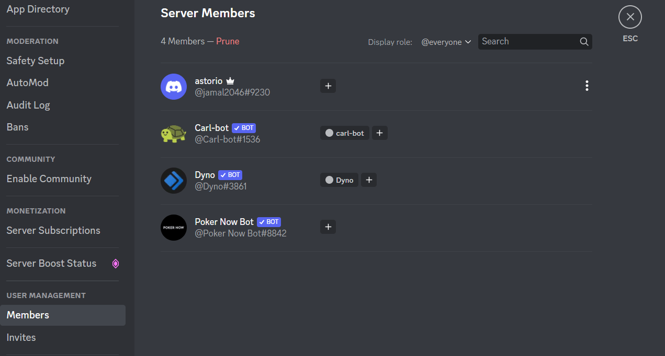
Task: Click the plus button beside Dyno role
Action: tap(368, 180)
